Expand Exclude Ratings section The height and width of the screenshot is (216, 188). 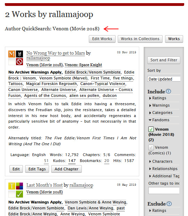pos(157,210)
